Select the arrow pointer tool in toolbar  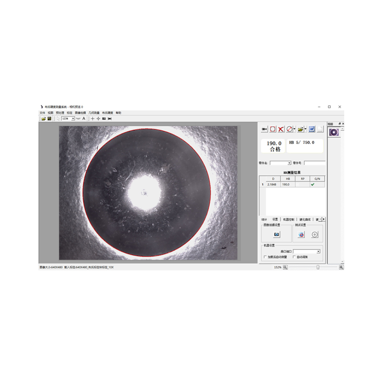tap(58, 119)
